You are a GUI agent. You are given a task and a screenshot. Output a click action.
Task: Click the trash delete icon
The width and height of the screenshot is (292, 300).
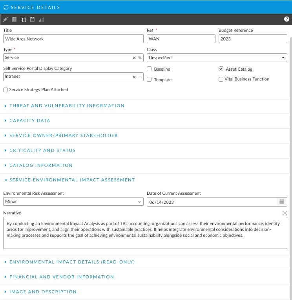click(15, 19)
